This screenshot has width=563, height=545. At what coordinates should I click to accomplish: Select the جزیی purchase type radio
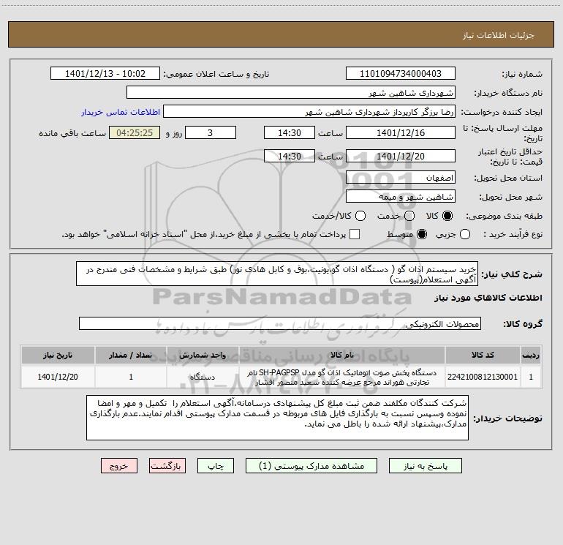465,234
